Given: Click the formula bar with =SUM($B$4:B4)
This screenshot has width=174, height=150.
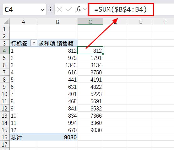Looking at the screenshot, I should [121, 9].
